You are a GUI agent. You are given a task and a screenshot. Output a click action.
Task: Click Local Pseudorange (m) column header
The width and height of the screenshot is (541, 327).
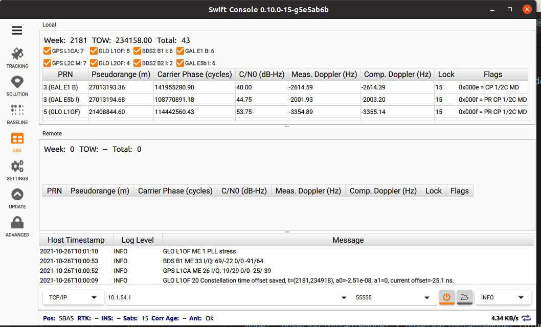(x=121, y=75)
